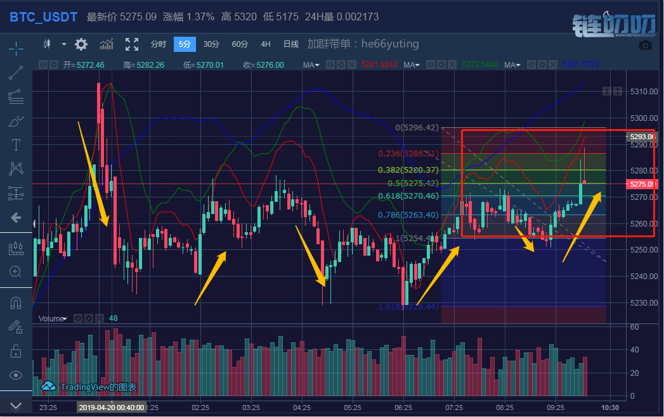
Task: Expand the green MA indicator dropdown
Action: click(x=417, y=65)
